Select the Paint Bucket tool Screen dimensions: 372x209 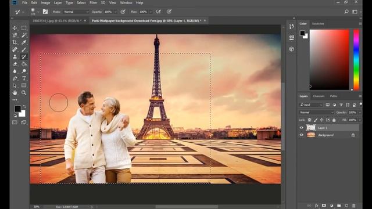point(24,64)
